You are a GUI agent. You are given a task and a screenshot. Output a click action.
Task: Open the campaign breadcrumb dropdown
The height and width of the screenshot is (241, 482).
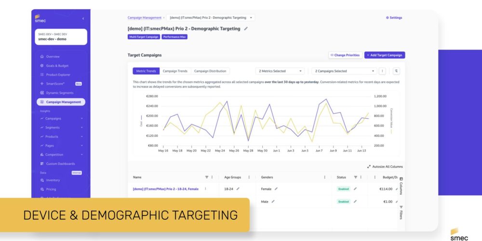pyautogui.click(x=211, y=18)
